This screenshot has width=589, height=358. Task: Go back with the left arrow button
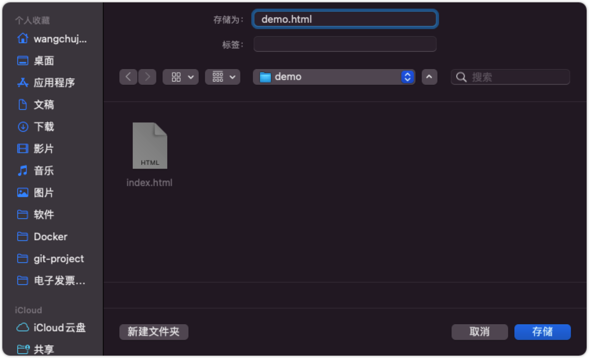coord(128,77)
